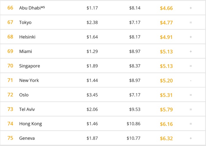Click the plus trend symbol in Miami row
Viewport: 206px width, 146px height.
[x=191, y=51]
